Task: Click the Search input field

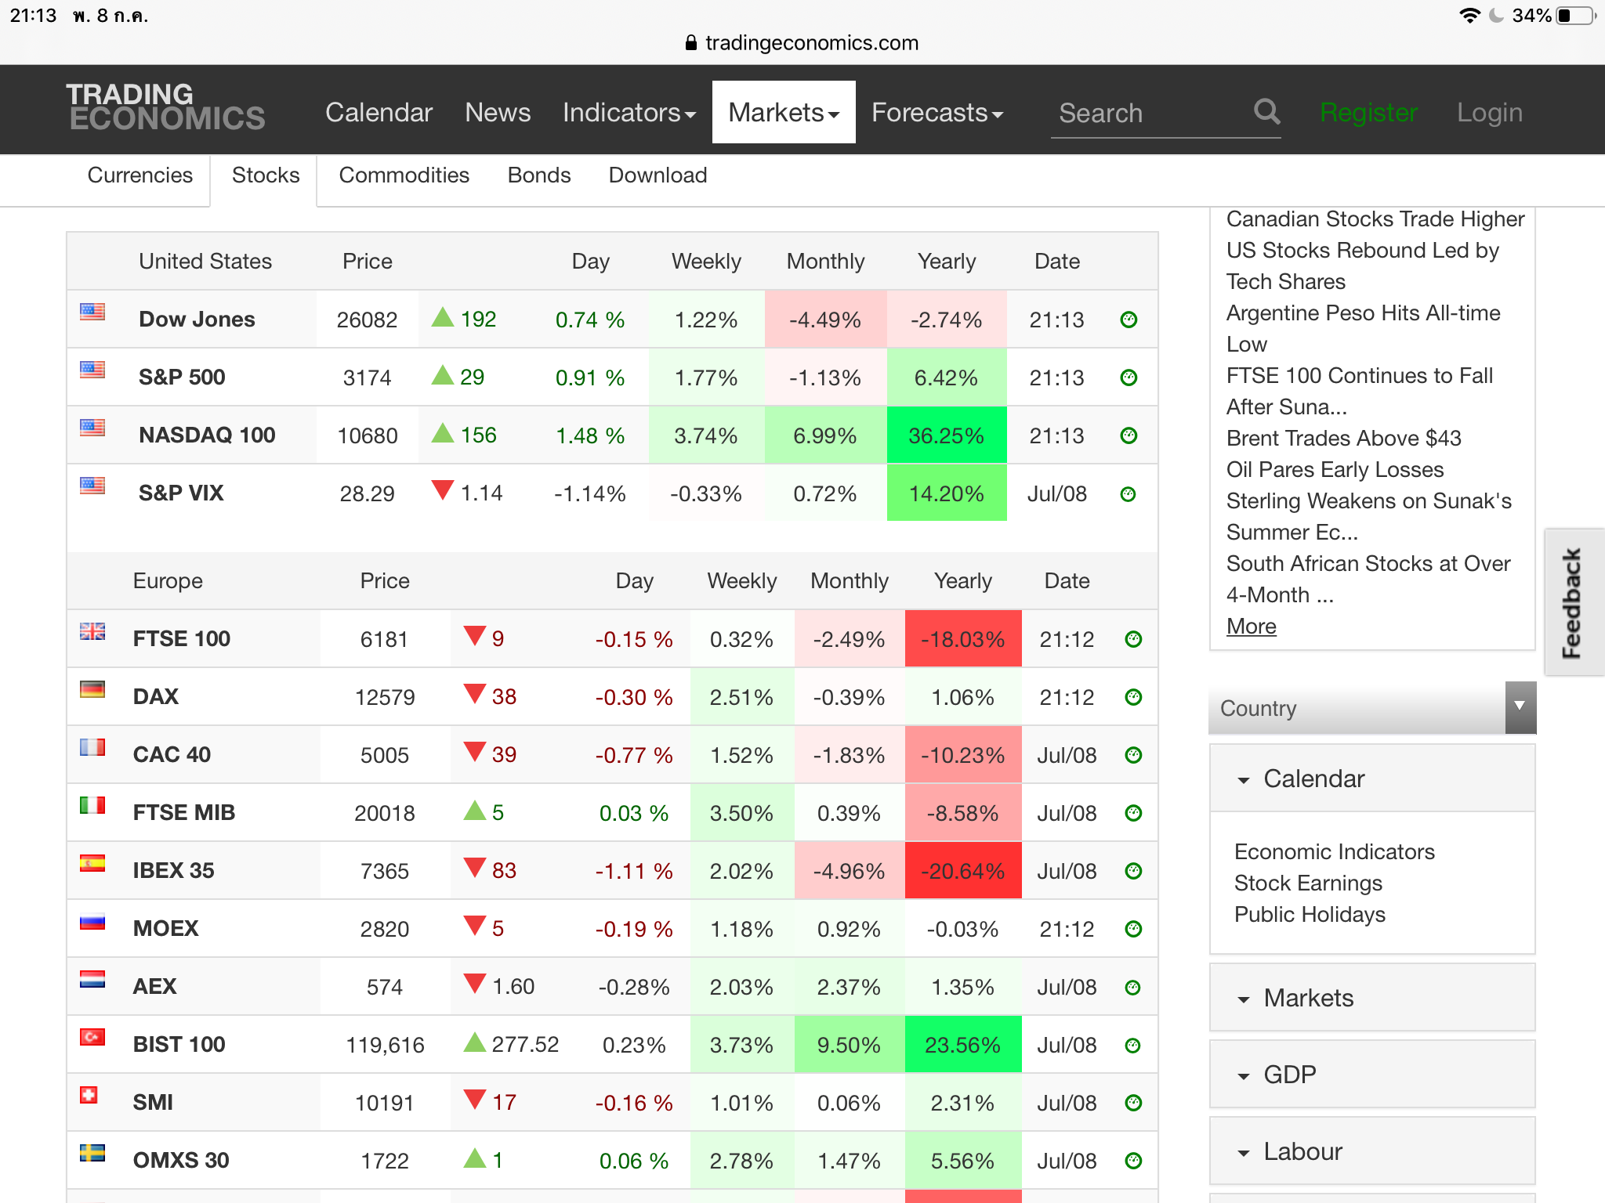Action: click(x=1144, y=114)
